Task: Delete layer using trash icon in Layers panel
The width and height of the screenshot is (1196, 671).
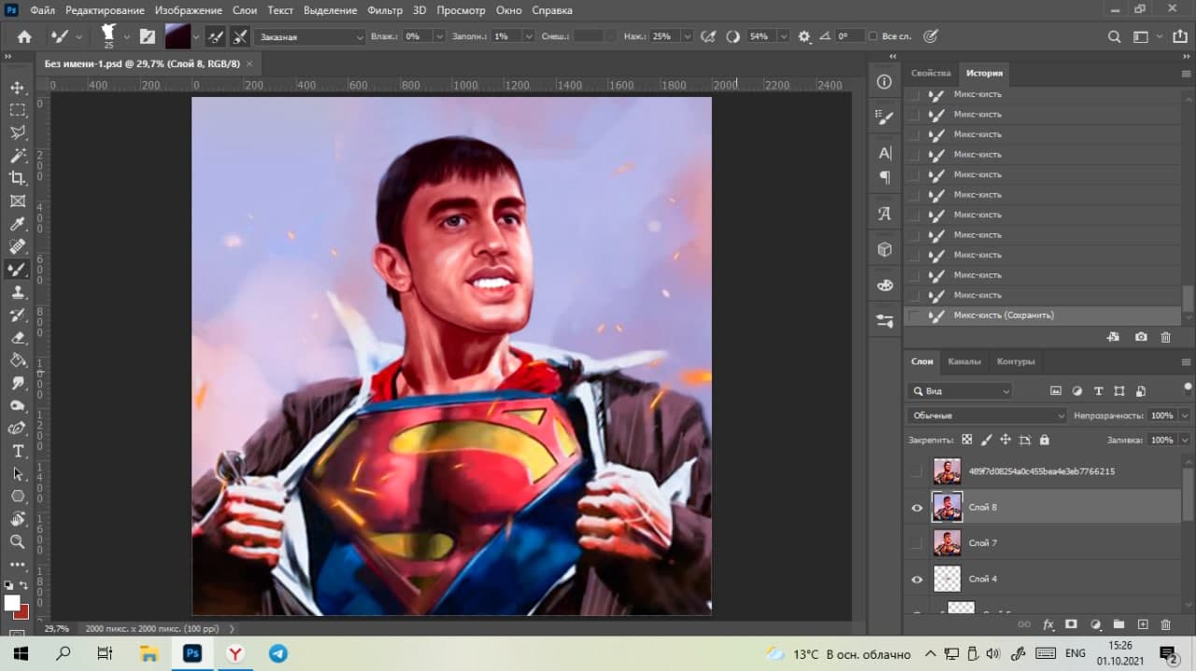Action: tap(1165, 624)
